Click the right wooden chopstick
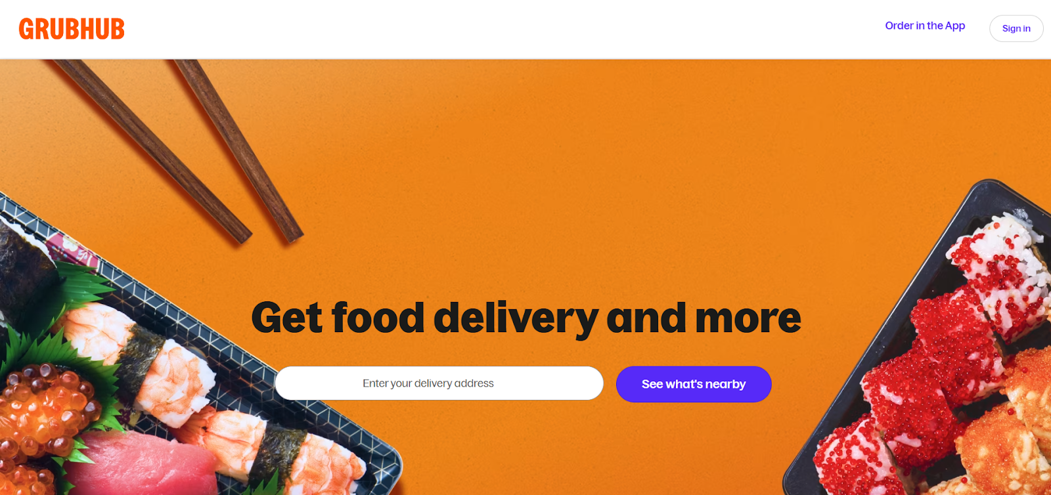This screenshot has width=1051, height=495. pyautogui.click(x=238, y=148)
